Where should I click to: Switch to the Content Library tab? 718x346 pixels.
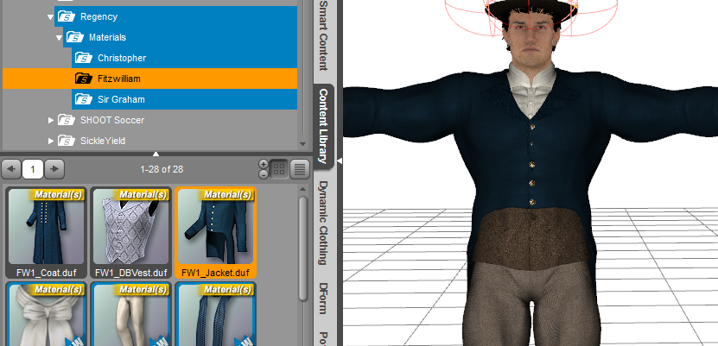(323, 127)
